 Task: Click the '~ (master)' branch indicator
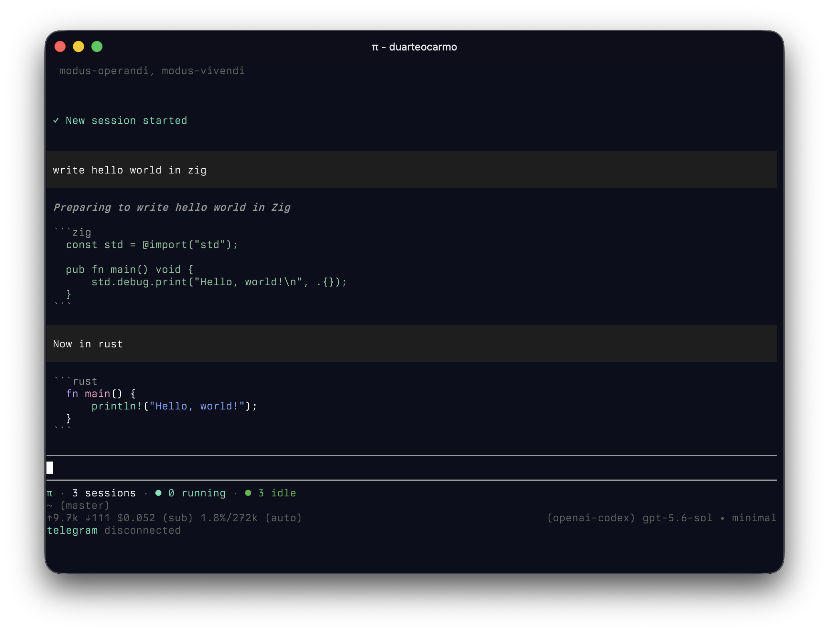click(78, 506)
